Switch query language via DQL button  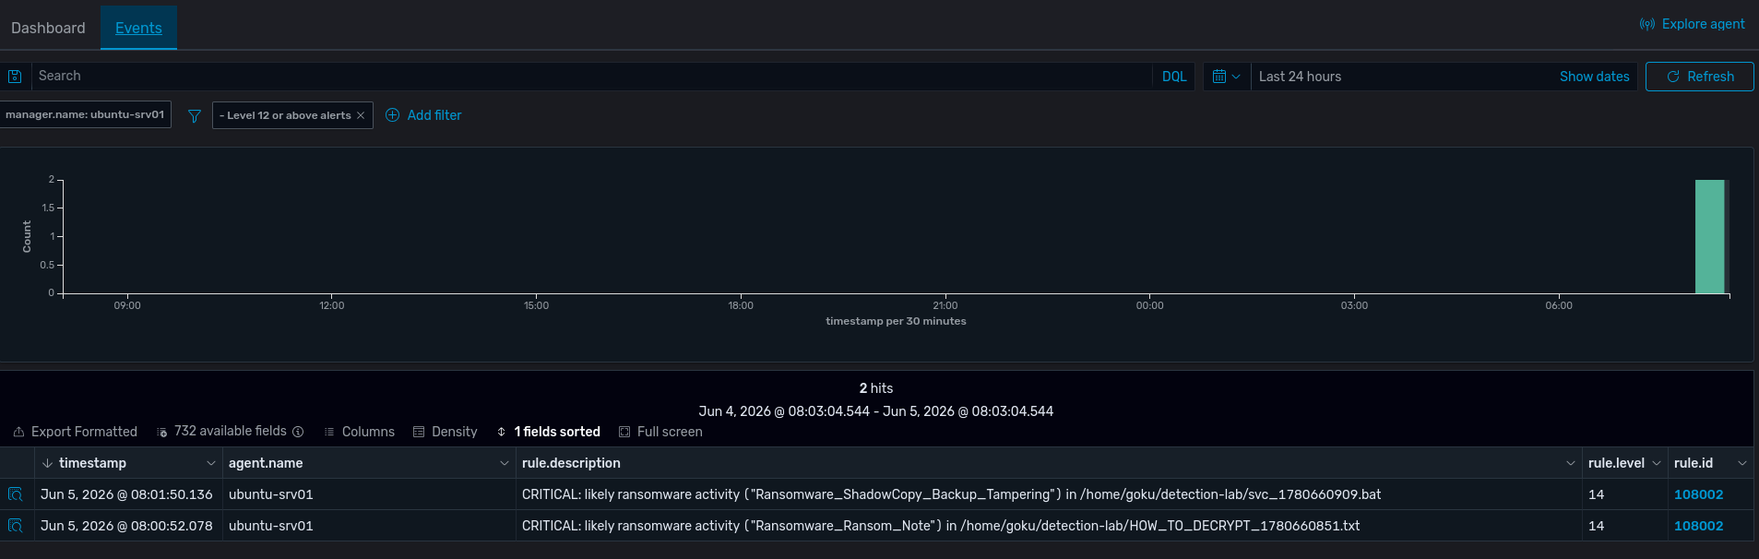(1173, 77)
